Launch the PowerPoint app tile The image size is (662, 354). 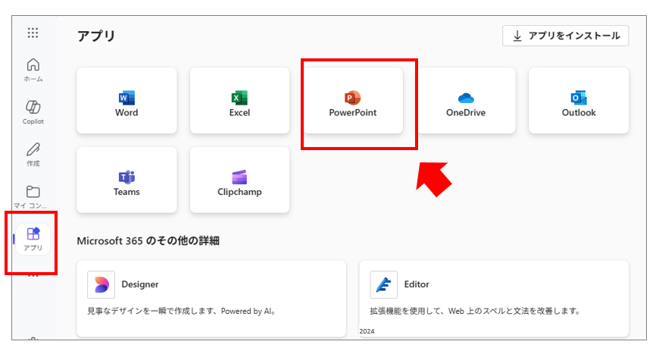(x=353, y=101)
